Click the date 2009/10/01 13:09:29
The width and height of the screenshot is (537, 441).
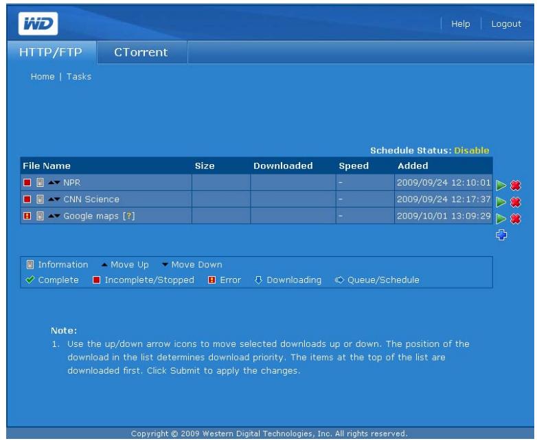click(444, 216)
